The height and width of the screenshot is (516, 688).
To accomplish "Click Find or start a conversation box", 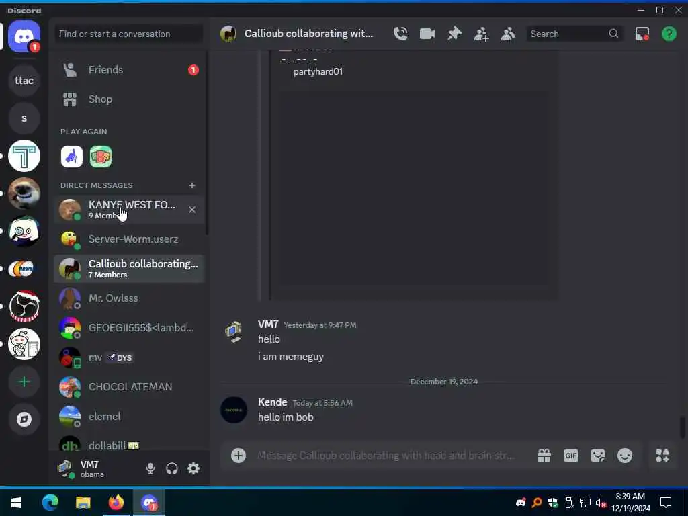I will [x=129, y=34].
